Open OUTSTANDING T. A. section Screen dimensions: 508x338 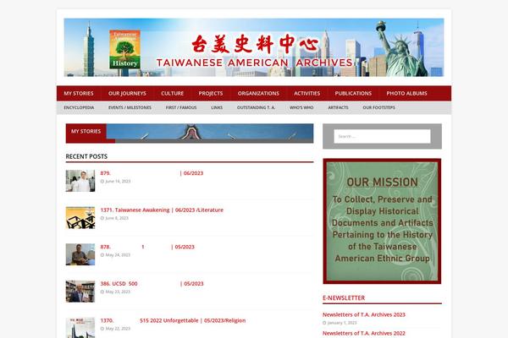(256, 107)
